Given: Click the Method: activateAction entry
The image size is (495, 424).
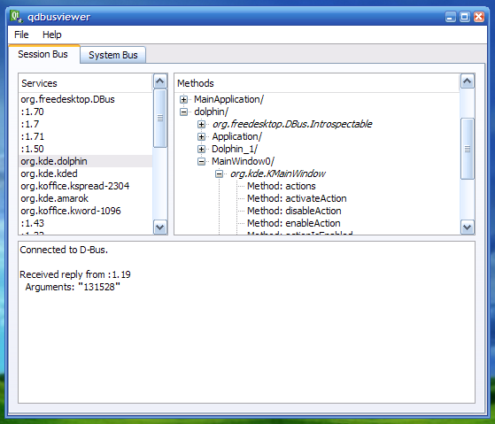Looking at the screenshot, I should (x=297, y=198).
